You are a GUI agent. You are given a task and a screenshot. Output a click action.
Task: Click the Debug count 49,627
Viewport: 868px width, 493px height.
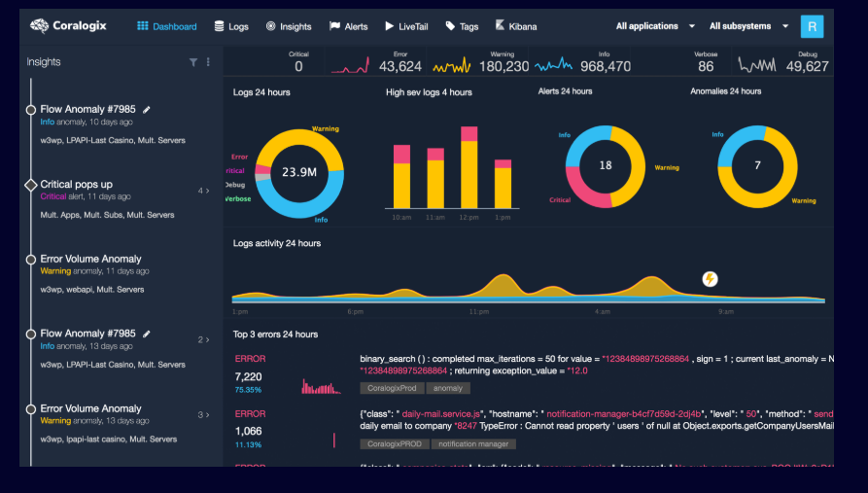coord(807,66)
